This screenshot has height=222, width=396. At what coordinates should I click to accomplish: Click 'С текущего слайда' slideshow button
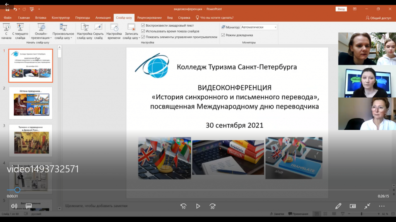click(20, 31)
